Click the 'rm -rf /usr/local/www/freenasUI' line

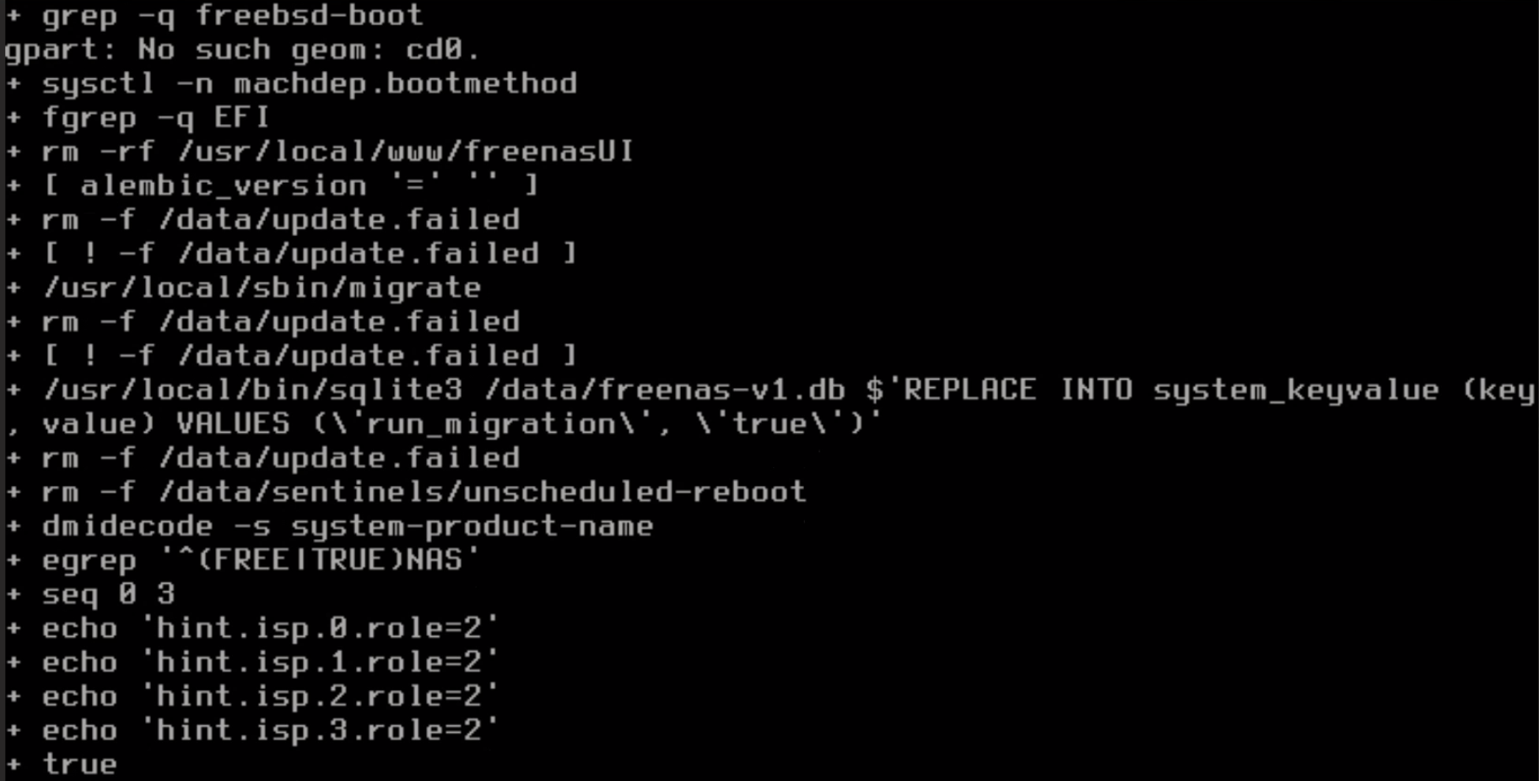pos(319,152)
